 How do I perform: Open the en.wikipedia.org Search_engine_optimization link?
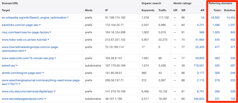pos(34,17)
